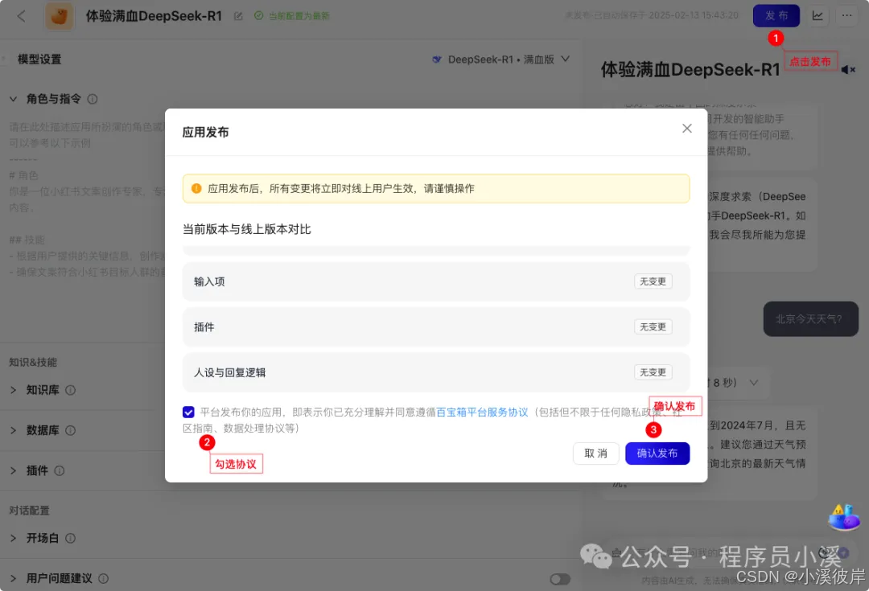Click 无变更 tag in 人设与回复逻辑 row

click(653, 372)
